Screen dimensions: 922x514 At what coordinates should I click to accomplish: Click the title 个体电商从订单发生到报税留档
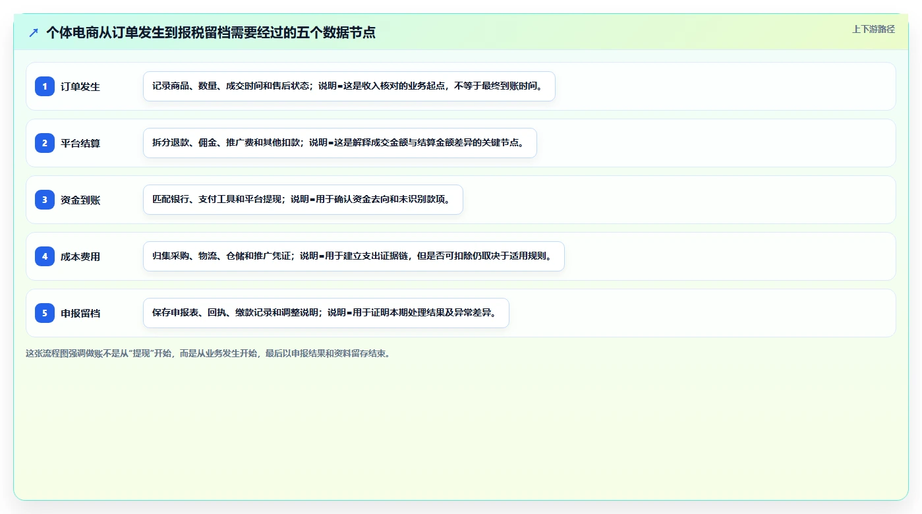(211, 32)
